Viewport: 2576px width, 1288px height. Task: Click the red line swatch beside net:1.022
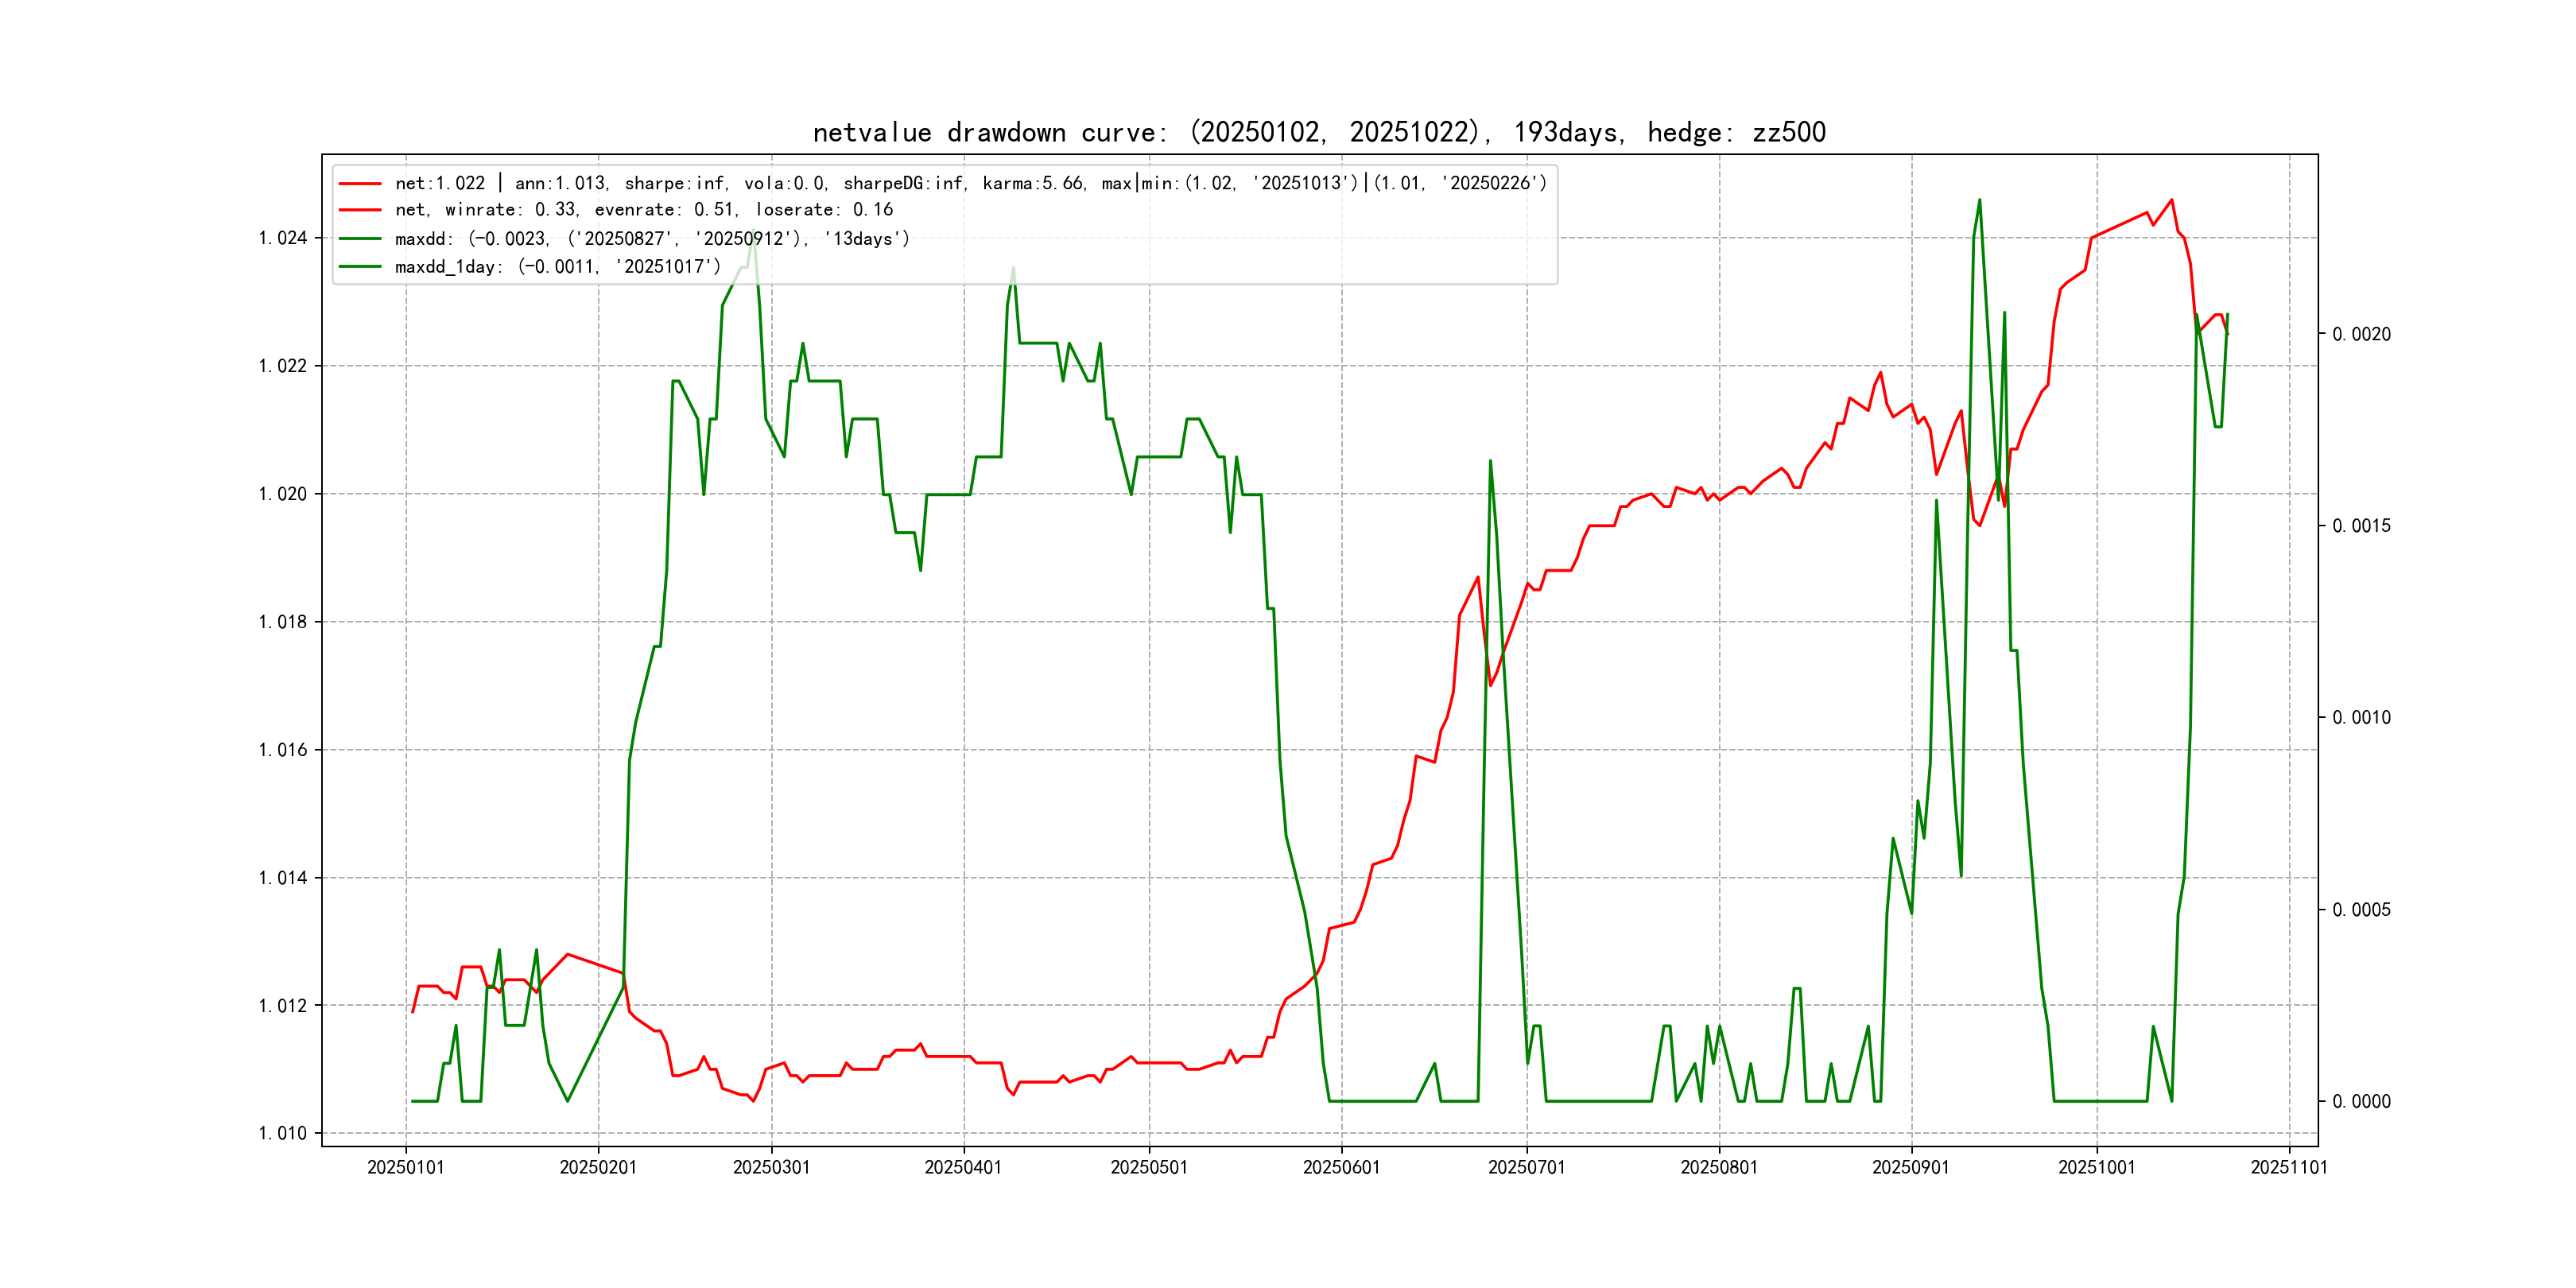click(x=360, y=184)
